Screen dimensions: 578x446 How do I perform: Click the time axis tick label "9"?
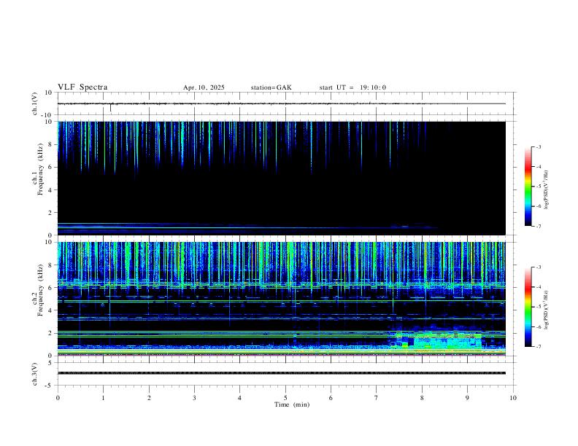[x=467, y=398]
